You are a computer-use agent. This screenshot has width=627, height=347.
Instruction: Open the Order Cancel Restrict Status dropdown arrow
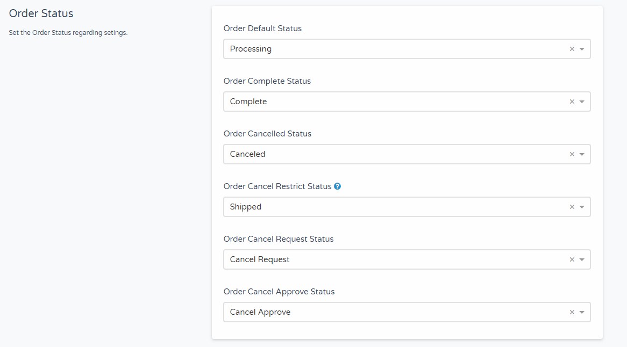(582, 207)
